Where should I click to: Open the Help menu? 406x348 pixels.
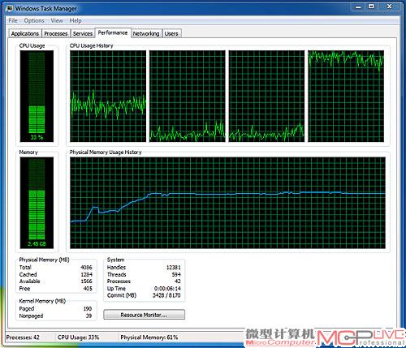[x=76, y=20]
